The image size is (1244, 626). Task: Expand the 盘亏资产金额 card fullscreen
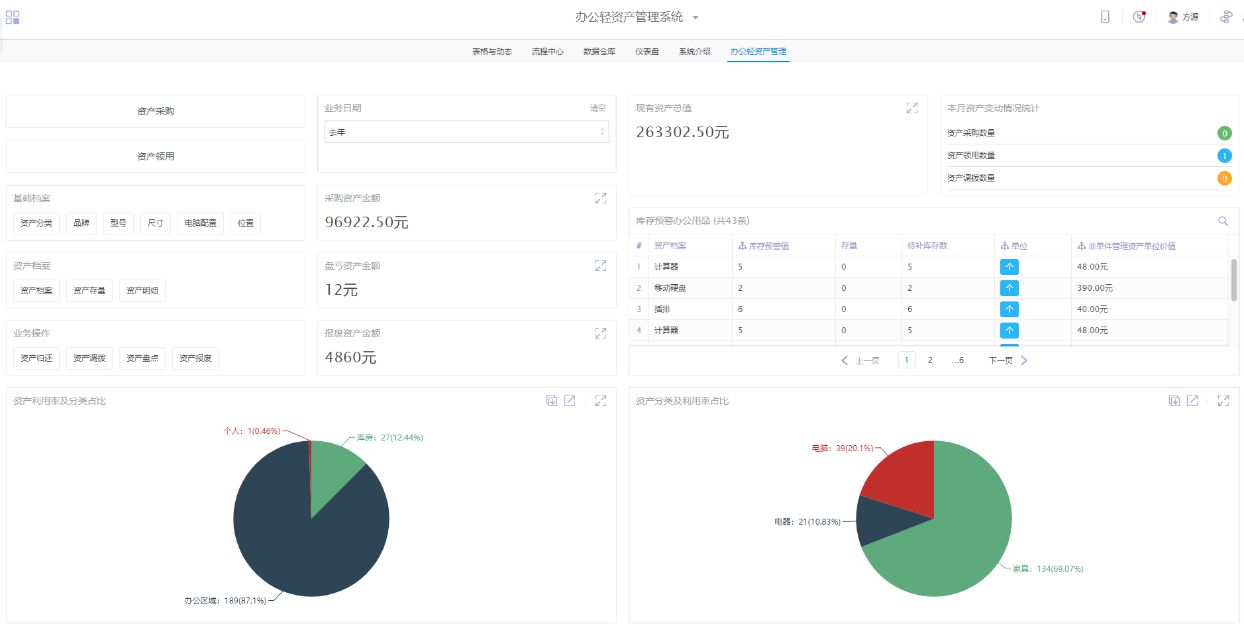[x=601, y=266]
